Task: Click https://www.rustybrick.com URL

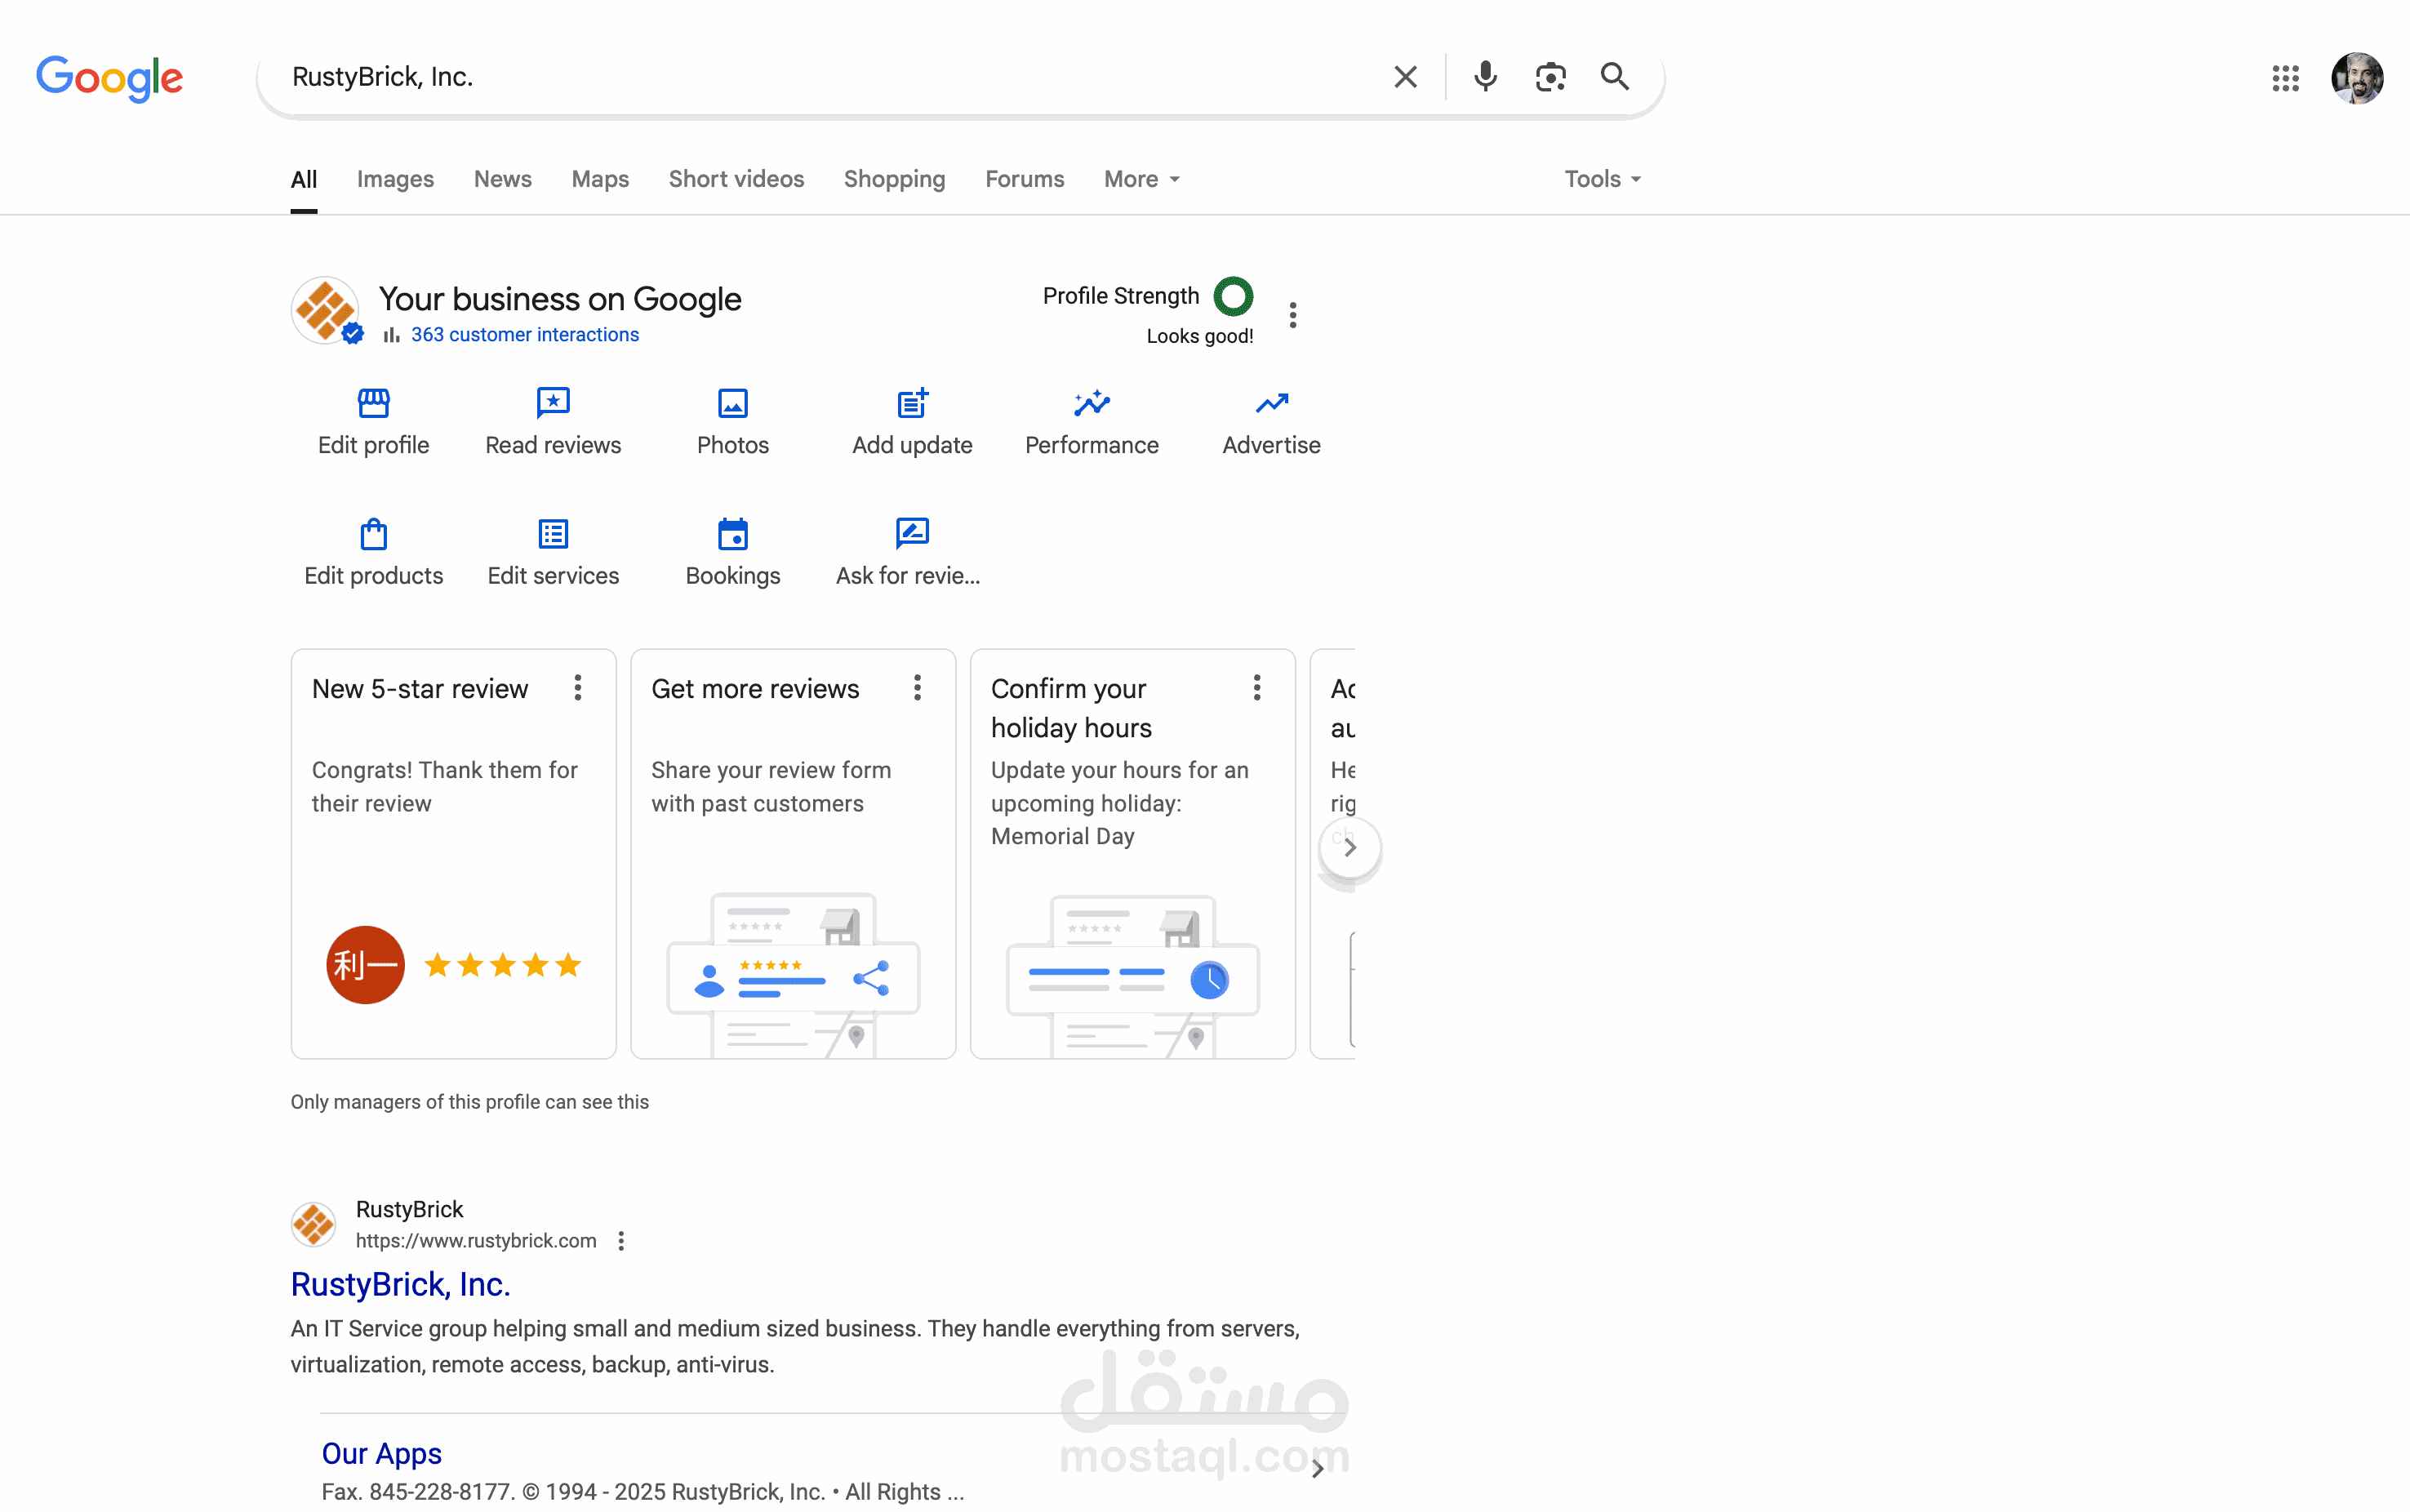Action: click(476, 1241)
